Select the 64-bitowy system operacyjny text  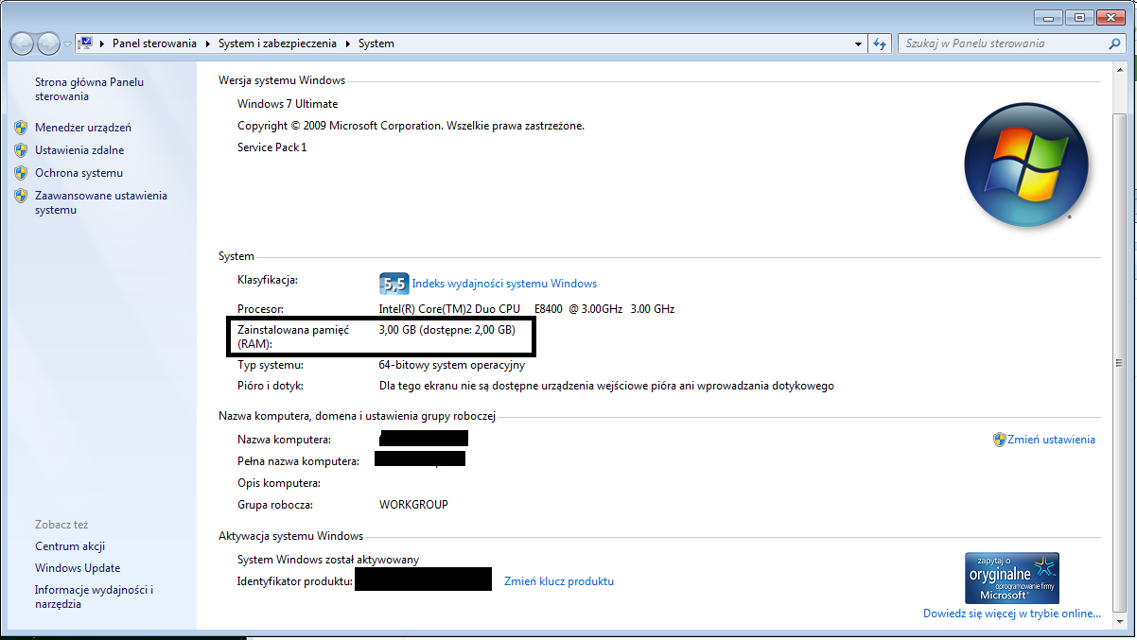click(452, 365)
